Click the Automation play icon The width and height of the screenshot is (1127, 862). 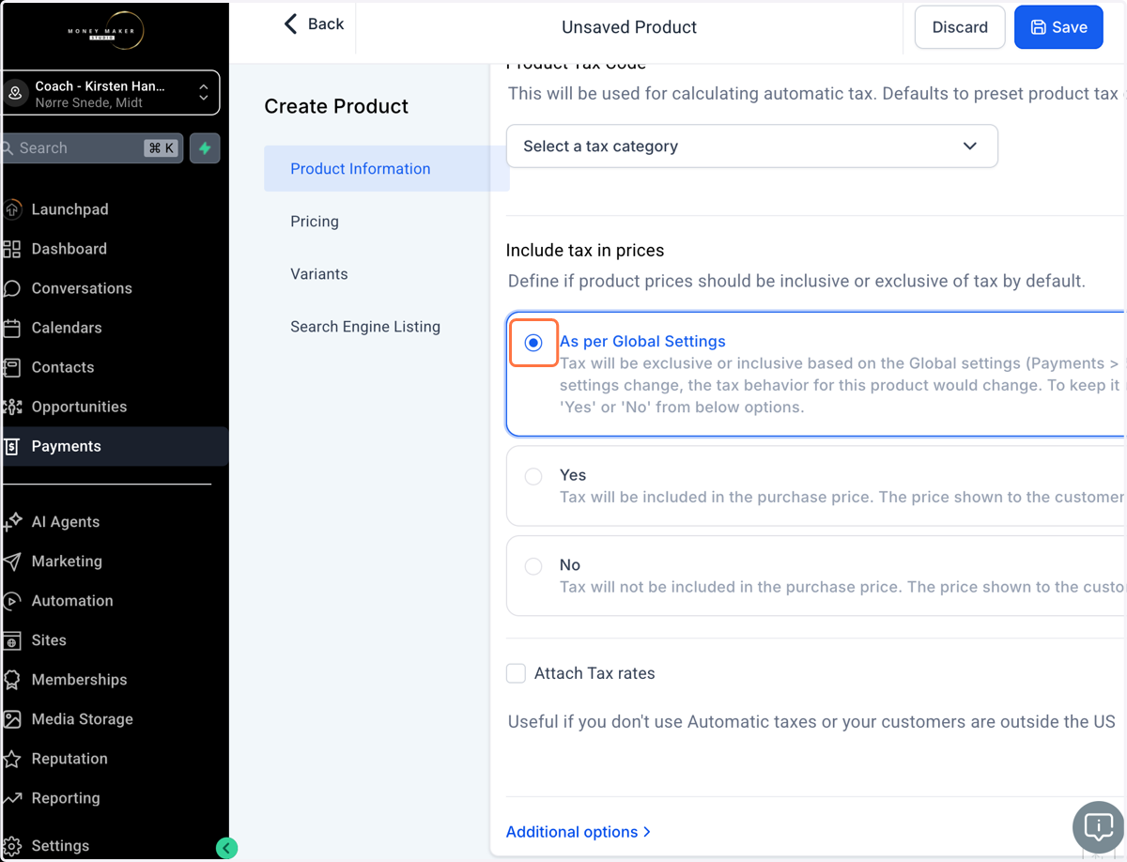(x=12, y=601)
